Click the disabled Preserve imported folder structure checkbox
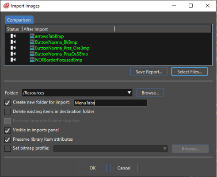Screen dimensions: 217x177 pyautogui.click(x=8, y=121)
